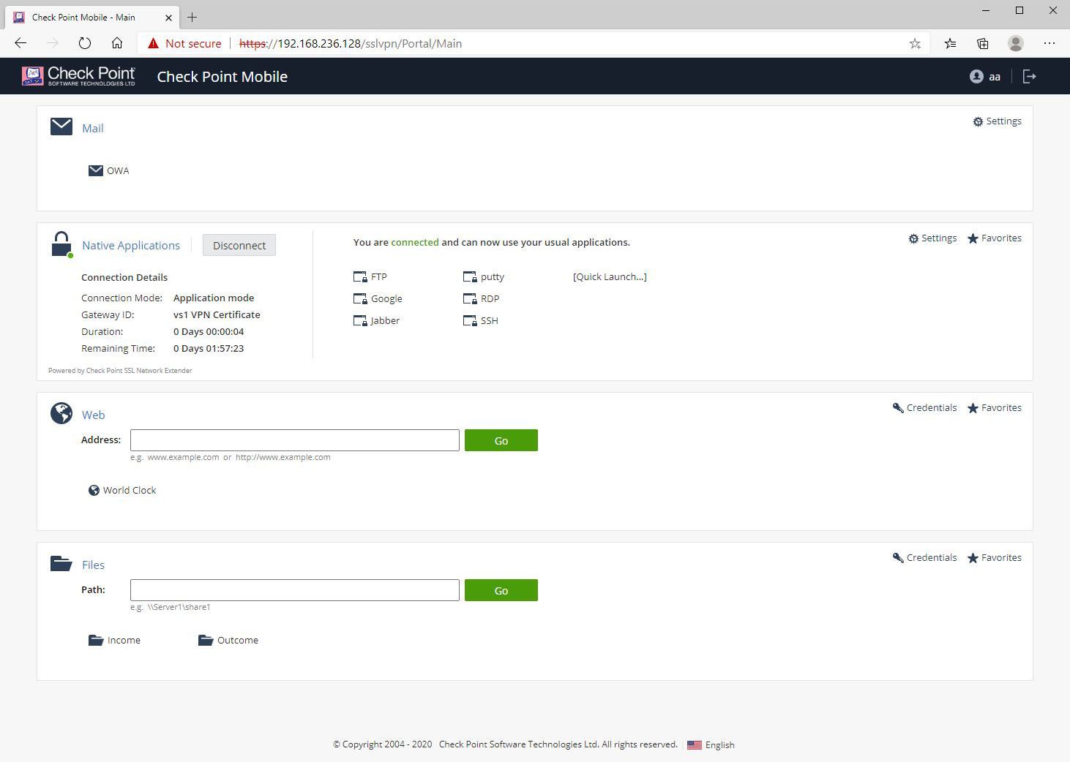Start an RDP session
Viewport: 1070px width, 762px height.
click(x=490, y=298)
